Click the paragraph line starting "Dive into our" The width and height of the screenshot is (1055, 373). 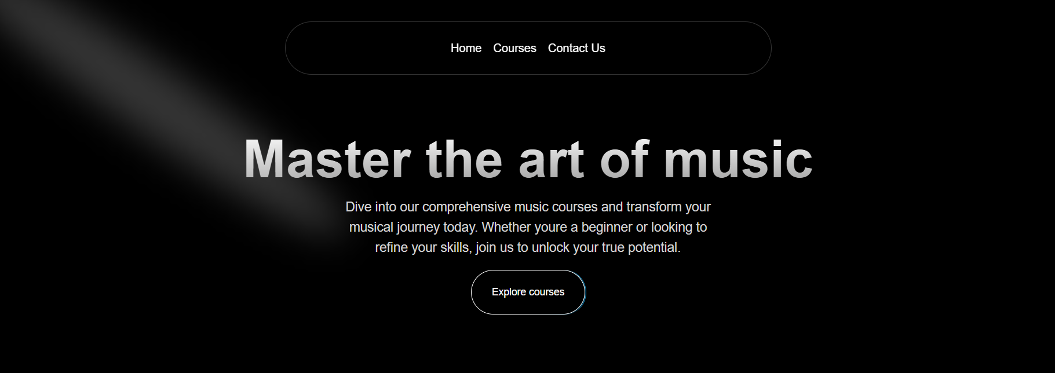click(x=528, y=207)
